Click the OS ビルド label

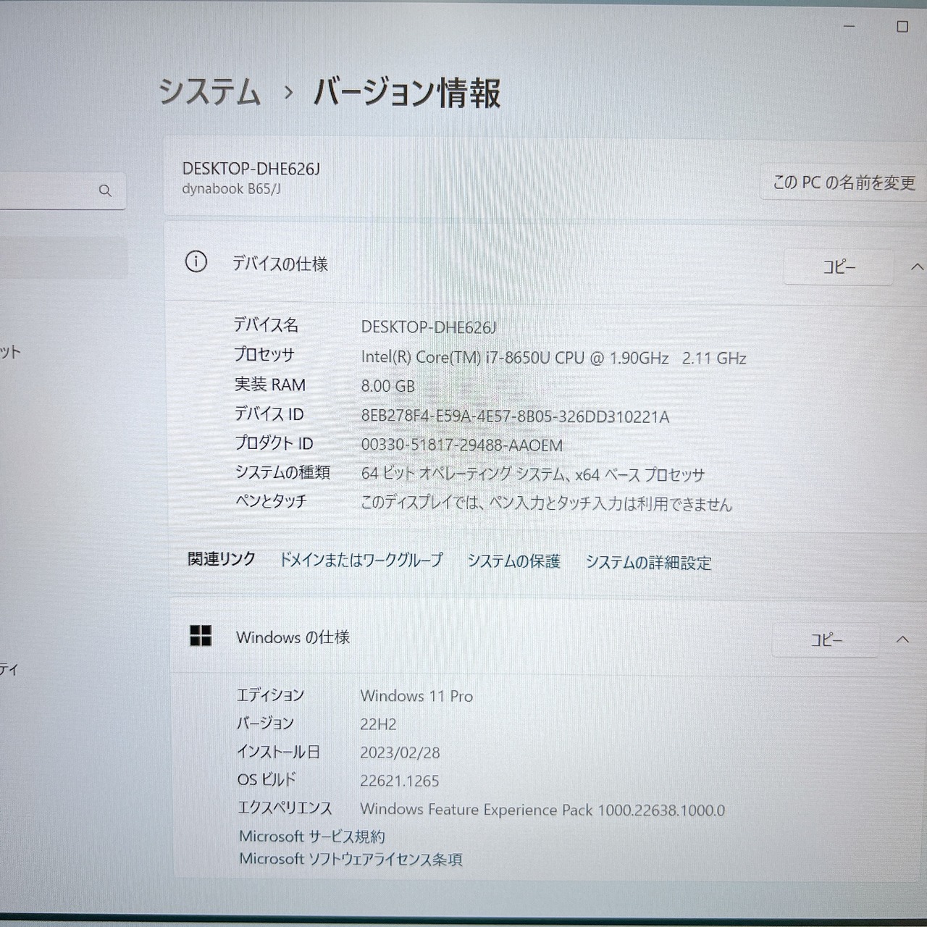pyautogui.click(x=267, y=779)
